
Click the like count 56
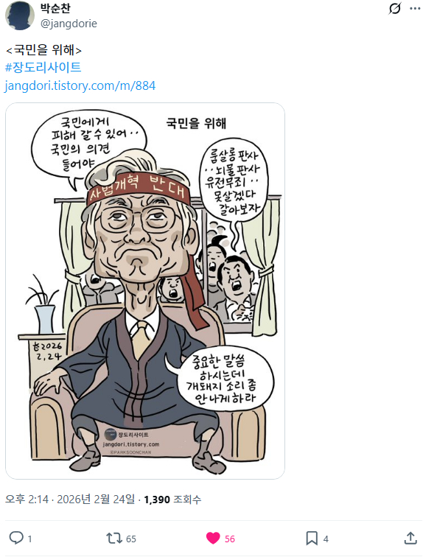click(229, 539)
